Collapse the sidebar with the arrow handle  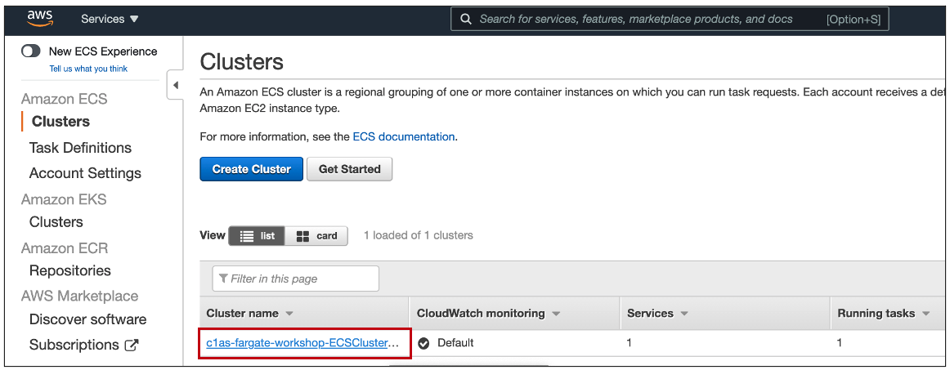[176, 86]
